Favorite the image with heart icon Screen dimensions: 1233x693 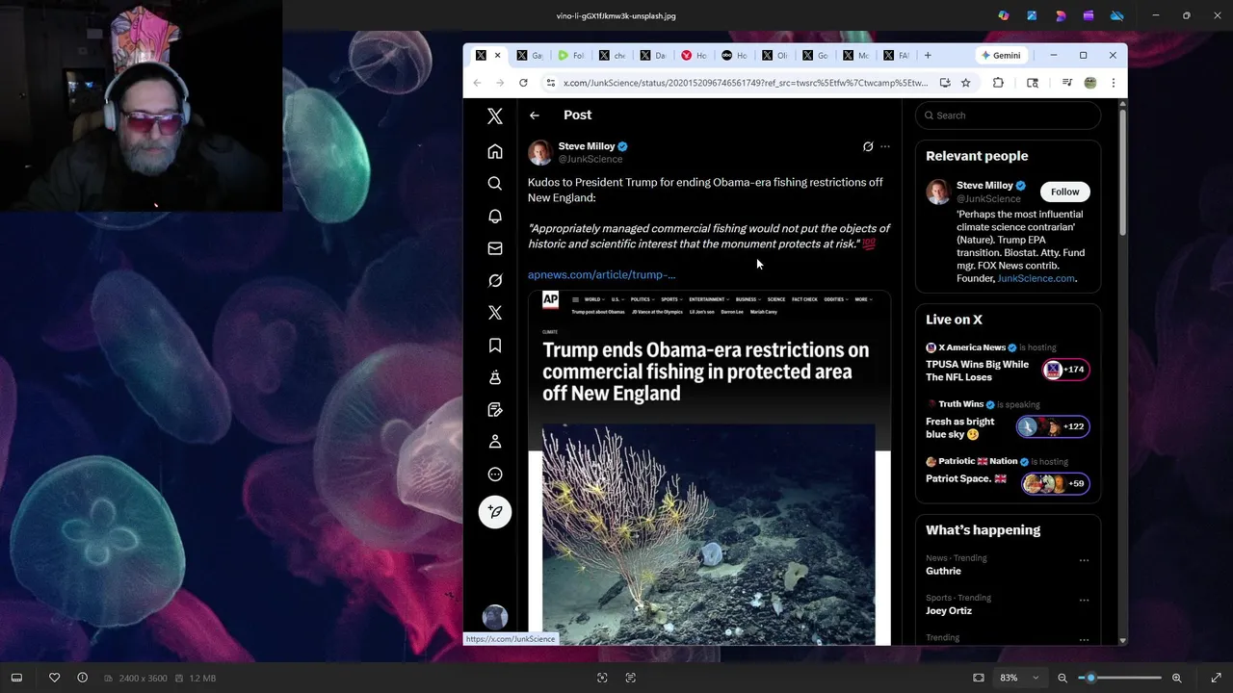(x=54, y=678)
